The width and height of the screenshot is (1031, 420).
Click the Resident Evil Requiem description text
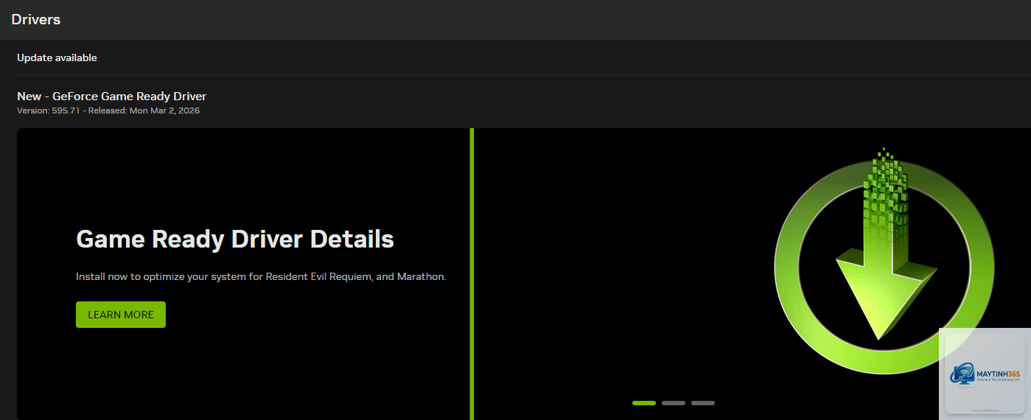click(261, 277)
